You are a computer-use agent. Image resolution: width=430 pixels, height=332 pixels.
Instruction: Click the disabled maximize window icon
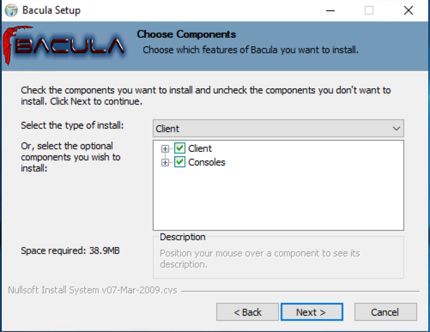pos(369,10)
